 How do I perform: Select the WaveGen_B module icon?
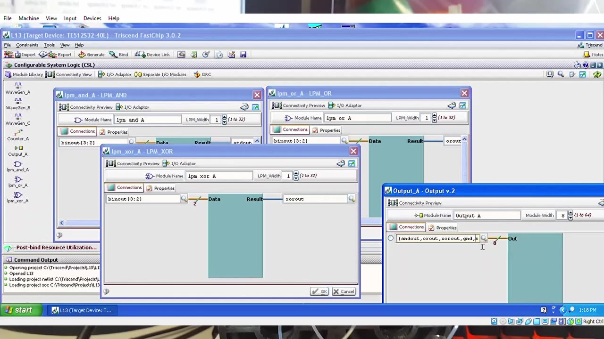(x=18, y=104)
